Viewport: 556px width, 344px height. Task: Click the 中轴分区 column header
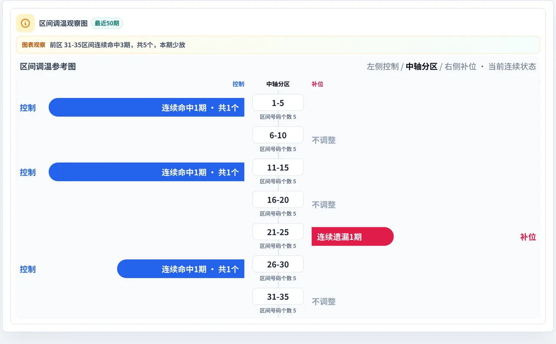[278, 84]
